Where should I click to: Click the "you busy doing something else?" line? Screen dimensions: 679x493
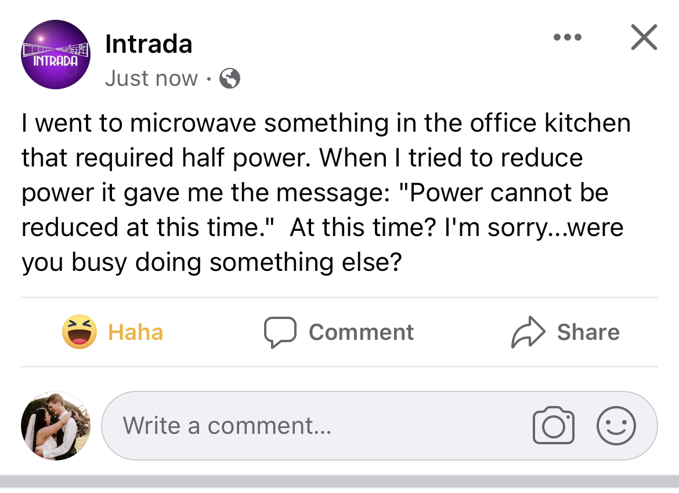tap(212, 262)
